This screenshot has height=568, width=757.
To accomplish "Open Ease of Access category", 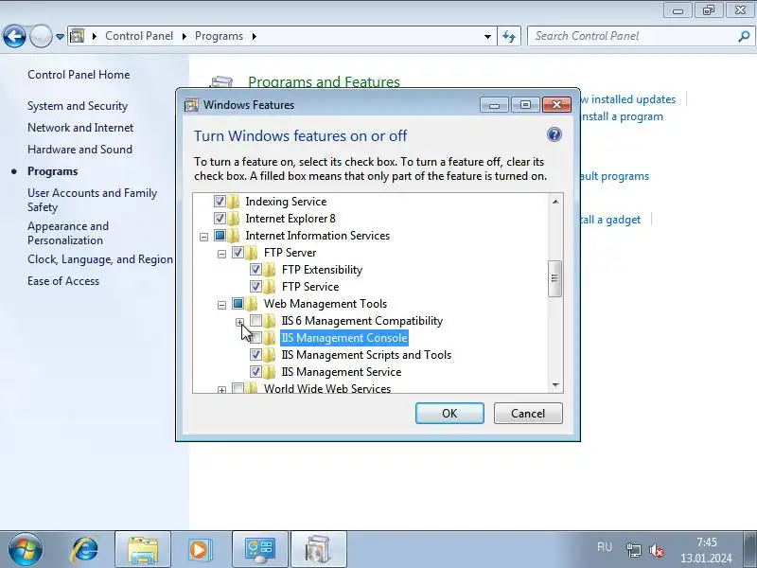I will pyautogui.click(x=63, y=281).
